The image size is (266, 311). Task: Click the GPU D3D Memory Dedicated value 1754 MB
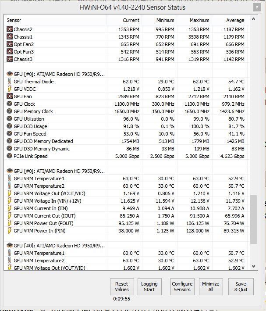[130, 141]
